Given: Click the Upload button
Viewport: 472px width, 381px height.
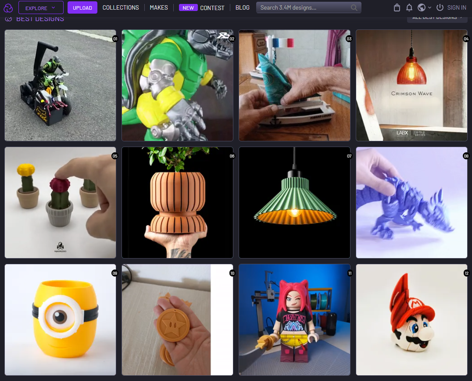Looking at the screenshot, I should 82,7.
